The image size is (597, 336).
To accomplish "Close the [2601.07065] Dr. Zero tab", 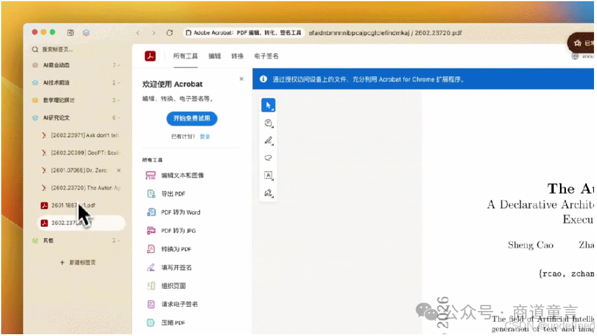I will click(119, 170).
